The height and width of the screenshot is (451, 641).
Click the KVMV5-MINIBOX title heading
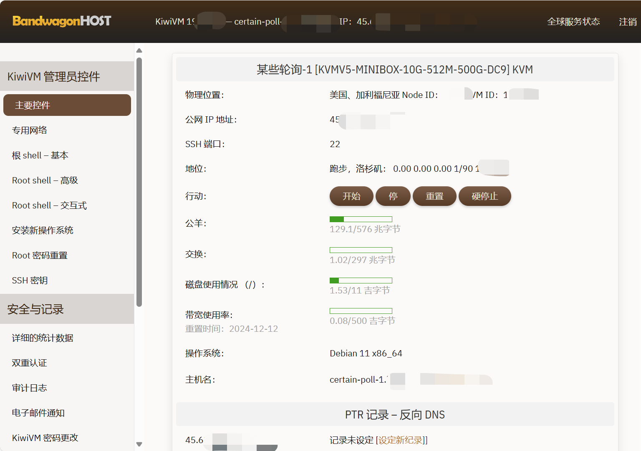[x=395, y=70]
